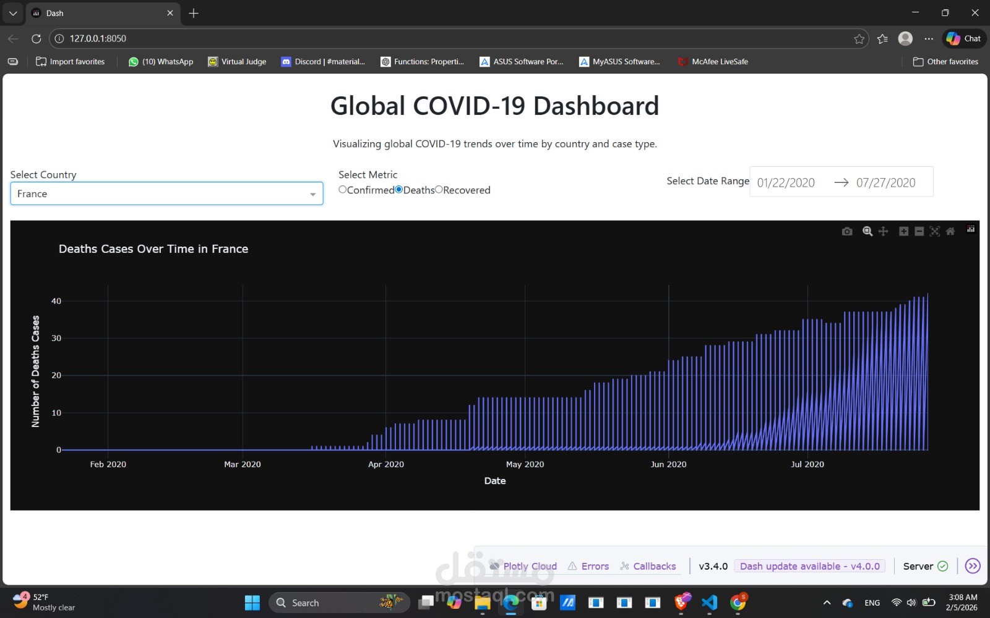This screenshot has height=618, width=990.
Task: Open the Errors panel in Dash dev tools
Action: click(594, 565)
